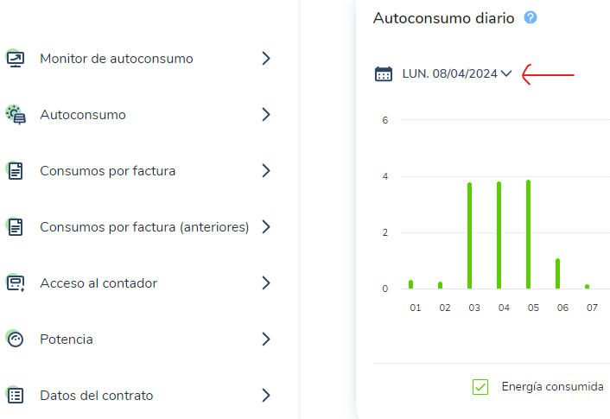The height and width of the screenshot is (419, 610).
Task: Open the LUN. 08/04/2024 date dropdown
Action: click(x=457, y=73)
